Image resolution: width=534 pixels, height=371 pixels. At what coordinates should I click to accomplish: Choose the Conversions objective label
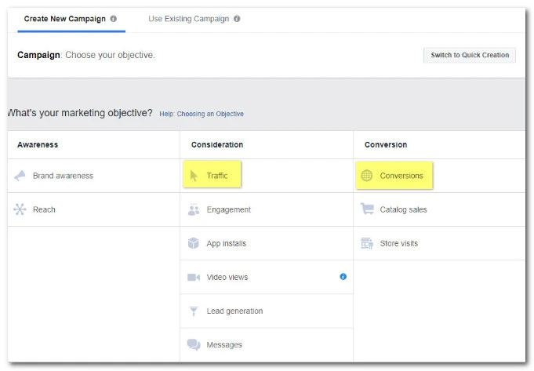click(401, 176)
